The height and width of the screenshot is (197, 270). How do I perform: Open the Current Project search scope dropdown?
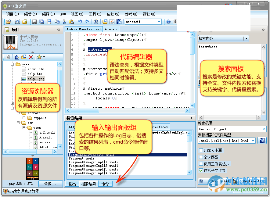pos(232,129)
